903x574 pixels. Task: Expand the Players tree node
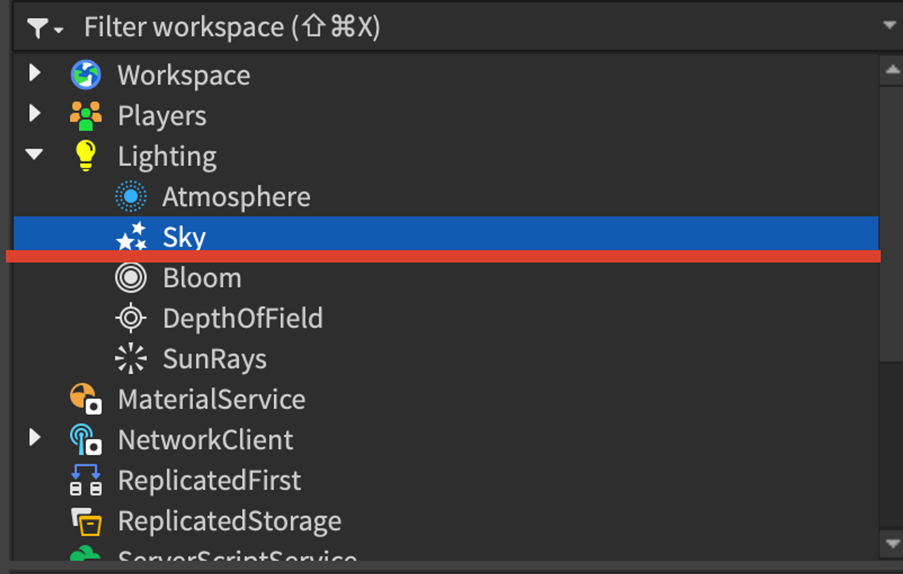(x=35, y=113)
